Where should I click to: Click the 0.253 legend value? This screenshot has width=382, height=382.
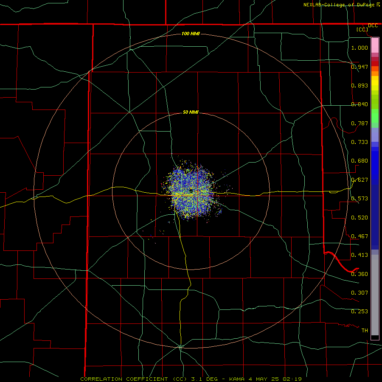point(360,312)
